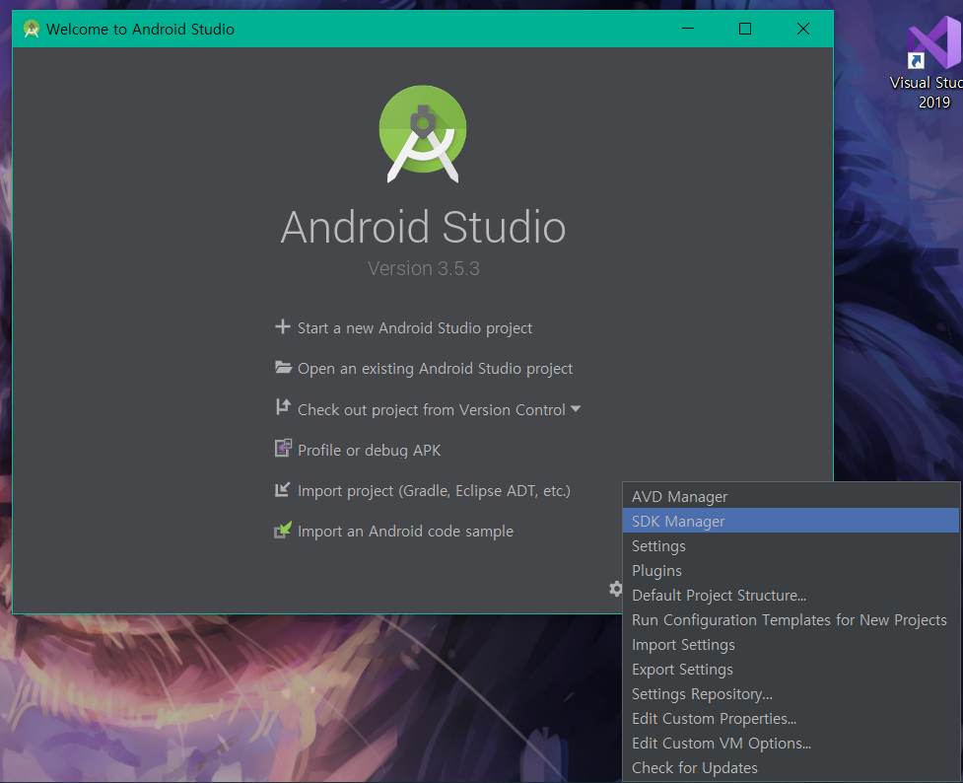Click the Profile or debug APK icon

tap(283, 449)
